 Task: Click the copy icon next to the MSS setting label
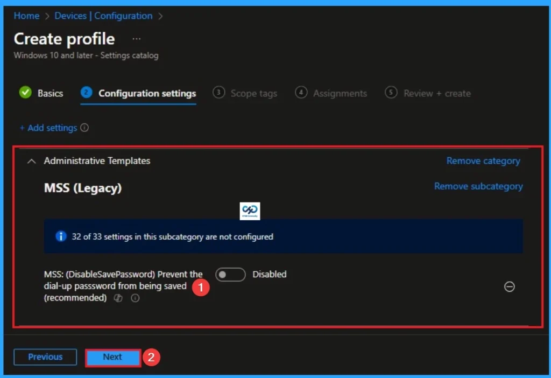click(x=117, y=298)
